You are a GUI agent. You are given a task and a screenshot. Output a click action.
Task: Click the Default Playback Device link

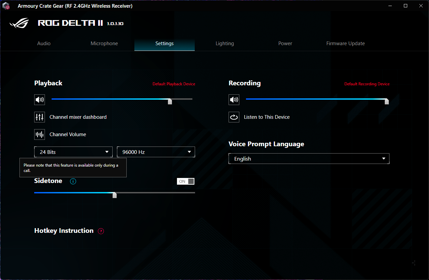pos(174,84)
